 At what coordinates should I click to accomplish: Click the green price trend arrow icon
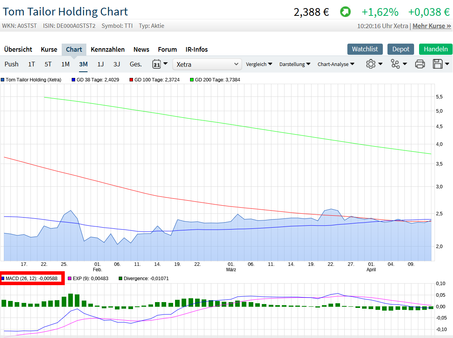(x=345, y=12)
